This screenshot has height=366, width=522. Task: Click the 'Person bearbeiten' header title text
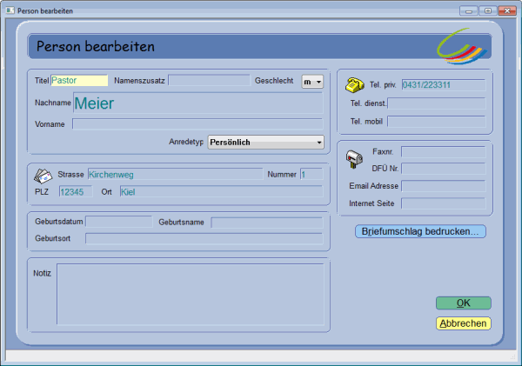coord(96,47)
